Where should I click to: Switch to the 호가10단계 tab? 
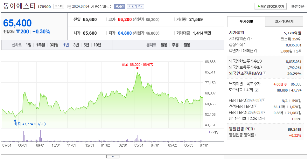284,21
